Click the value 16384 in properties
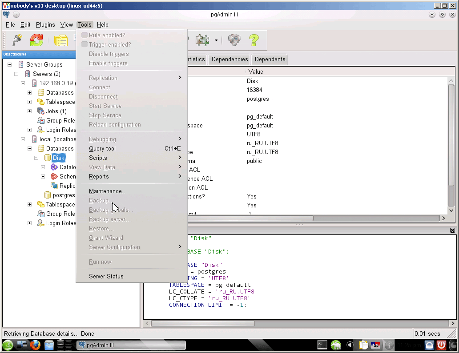Image resolution: width=459 pixels, height=353 pixels. (x=254, y=90)
